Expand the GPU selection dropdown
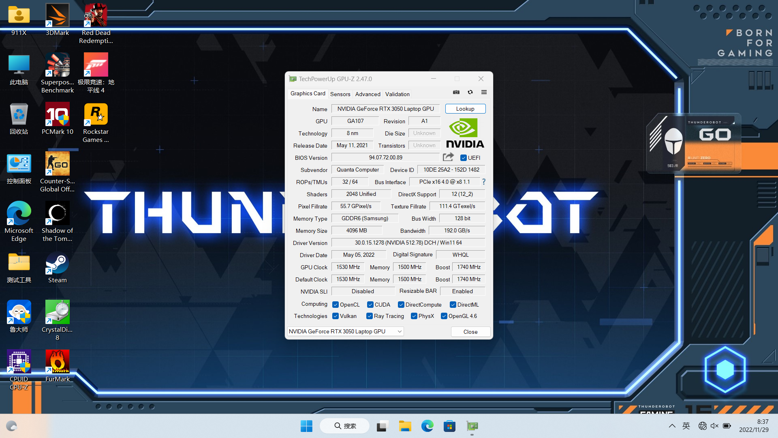Image resolution: width=778 pixels, height=438 pixels. pyautogui.click(x=399, y=331)
